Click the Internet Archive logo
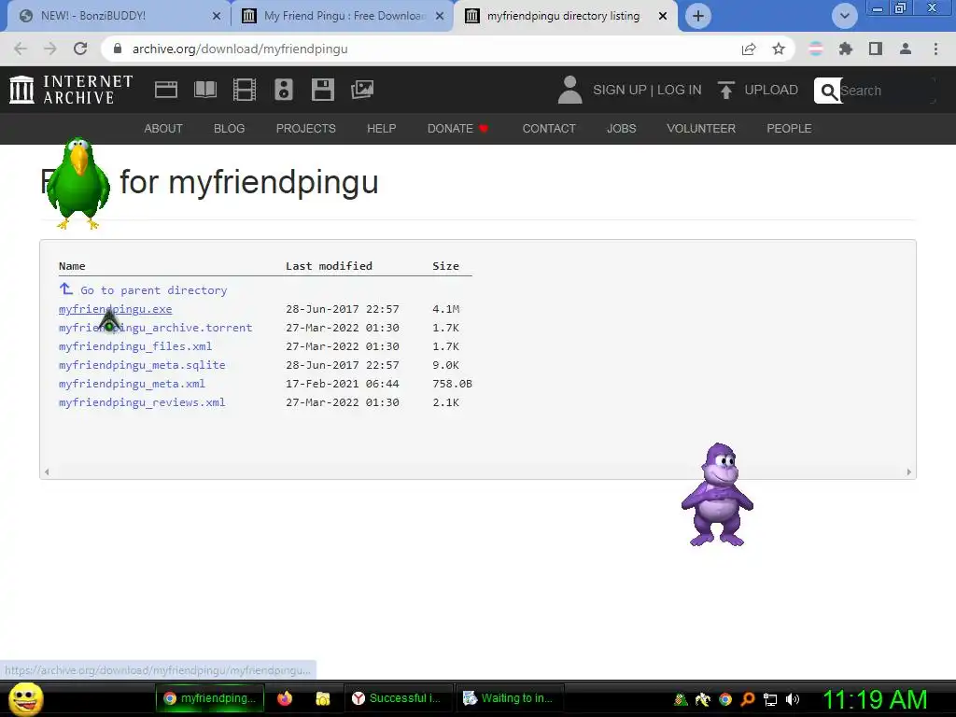This screenshot has height=717, width=956. pos(71,90)
